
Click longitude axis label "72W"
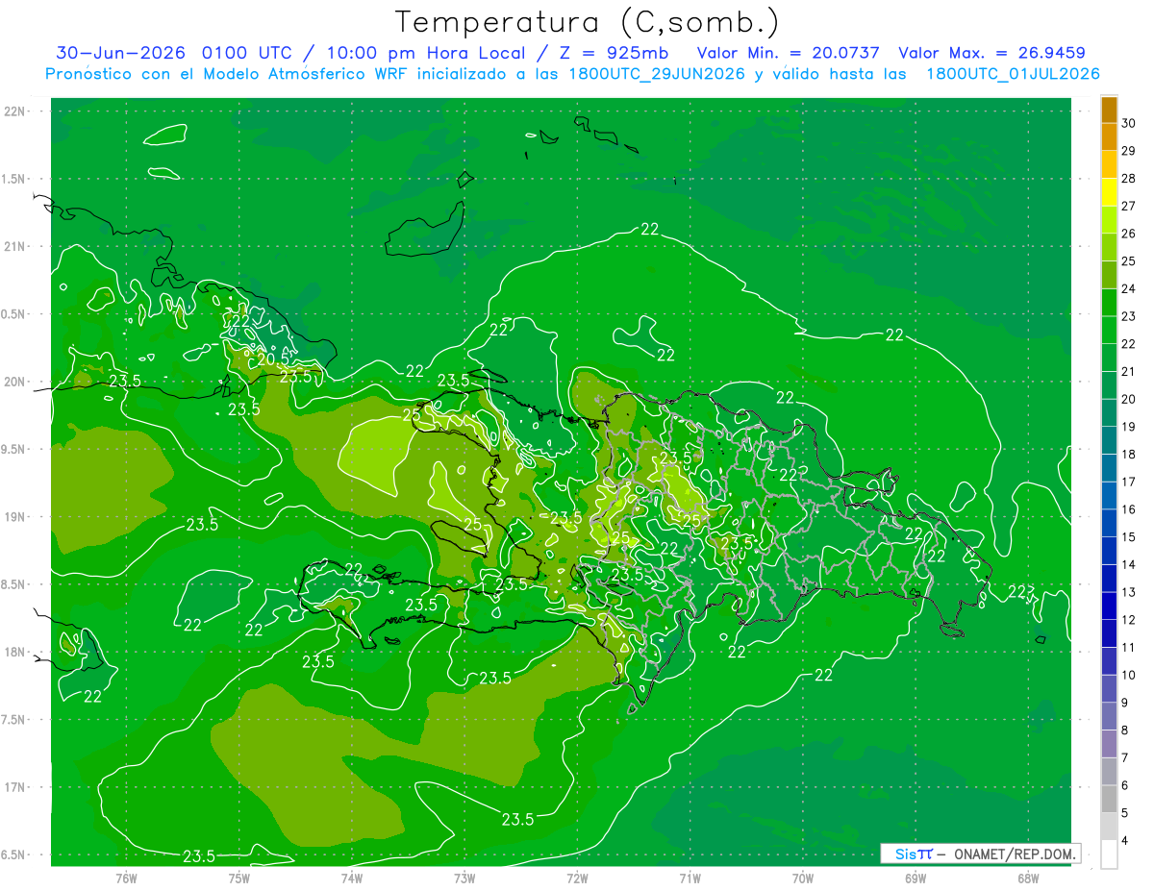click(577, 879)
